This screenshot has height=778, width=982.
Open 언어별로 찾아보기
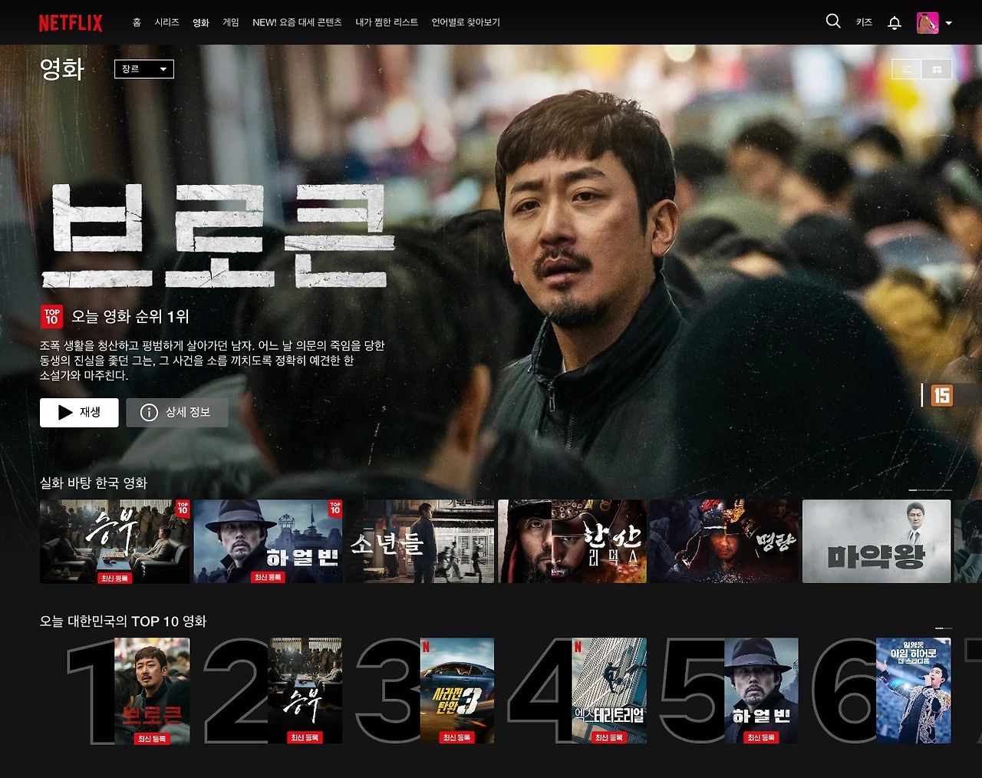tap(466, 23)
